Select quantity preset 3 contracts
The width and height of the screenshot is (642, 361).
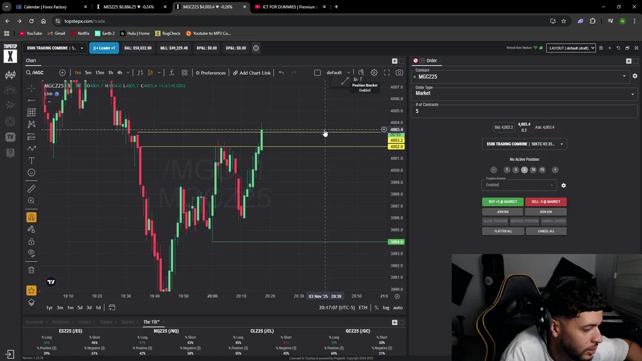pos(516,170)
